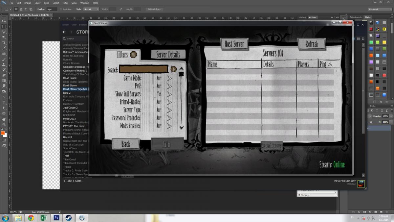The width and height of the screenshot is (394, 222).
Task: Click VIEW FRIENDS LIST in Steam
Action: pos(345,181)
